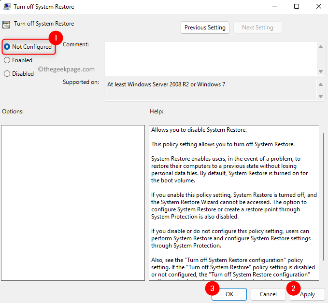The height and width of the screenshot is (303, 328).
Task: Click 'Allows you to disable System Restore.' text
Action: click(x=199, y=130)
